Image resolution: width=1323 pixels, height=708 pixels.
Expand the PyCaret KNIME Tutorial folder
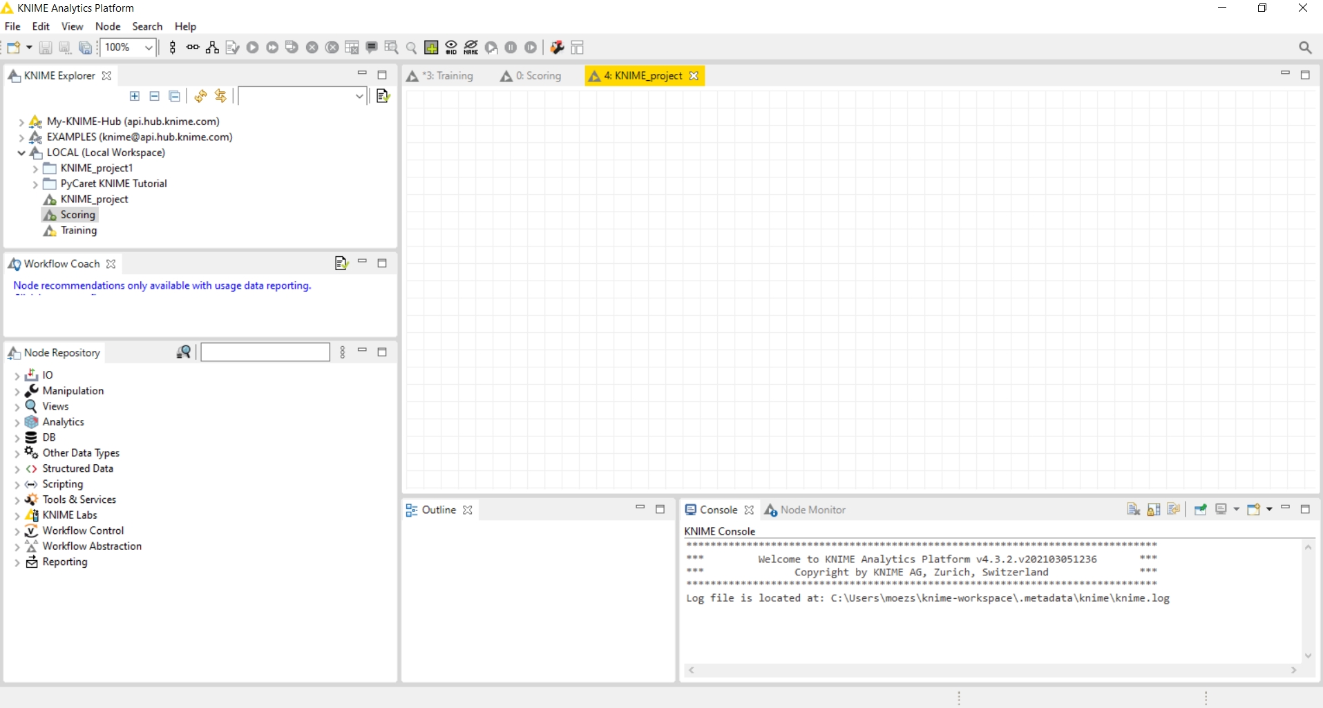point(35,184)
